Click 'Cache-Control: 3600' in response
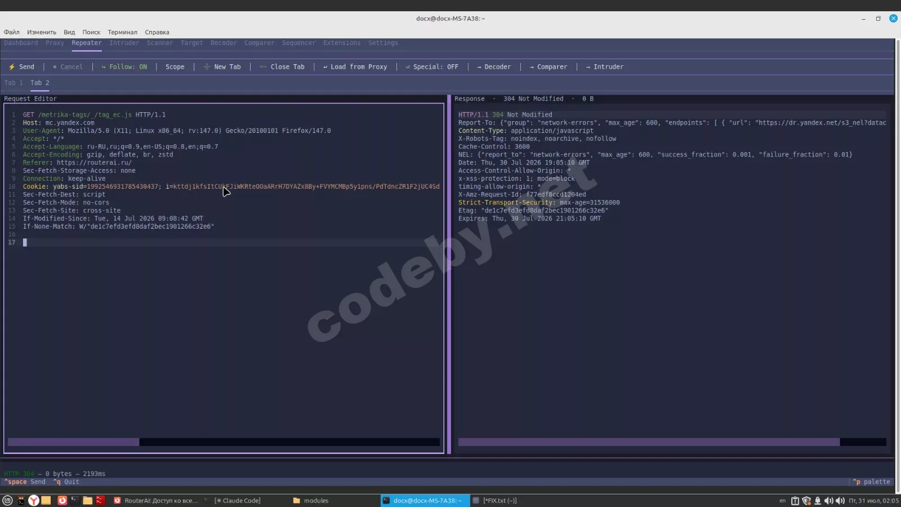901x507 pixels. tap(494, 146)
